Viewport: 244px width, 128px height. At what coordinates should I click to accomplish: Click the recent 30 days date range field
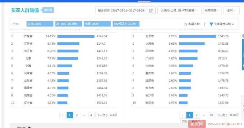(x=121, y=10)
